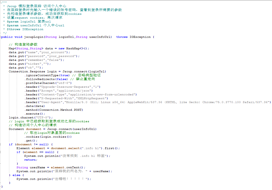Click the User-Agent Mozilla/5.0 string
The image size is (272, 190).
[x=167, y=102]
